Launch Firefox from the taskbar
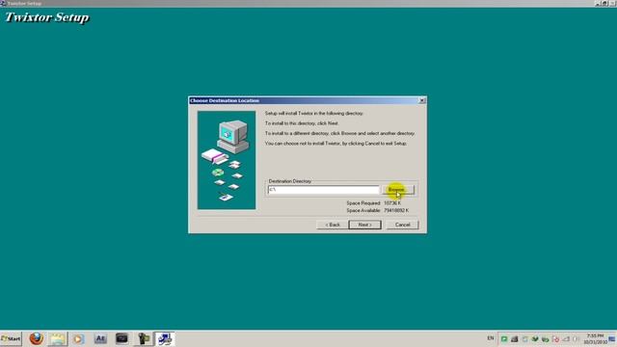 point(37,338)
